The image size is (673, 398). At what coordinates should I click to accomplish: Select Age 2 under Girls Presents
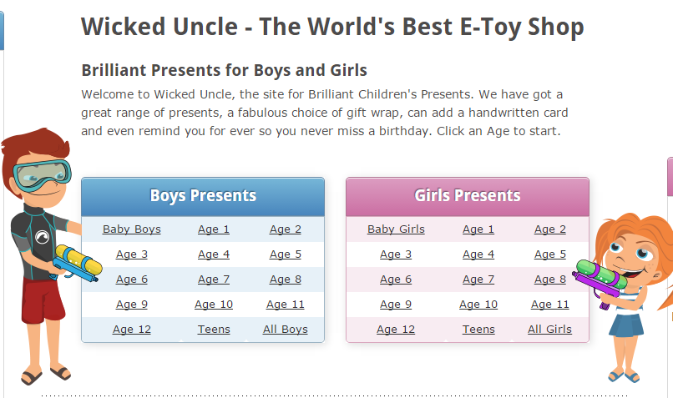coord(550,229)
